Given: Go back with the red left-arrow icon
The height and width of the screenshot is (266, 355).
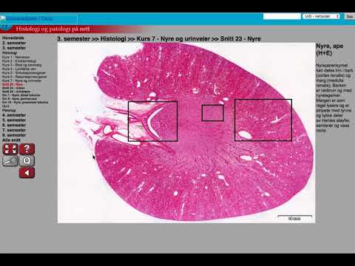Looking at the screenshot, I should point(27,173).
